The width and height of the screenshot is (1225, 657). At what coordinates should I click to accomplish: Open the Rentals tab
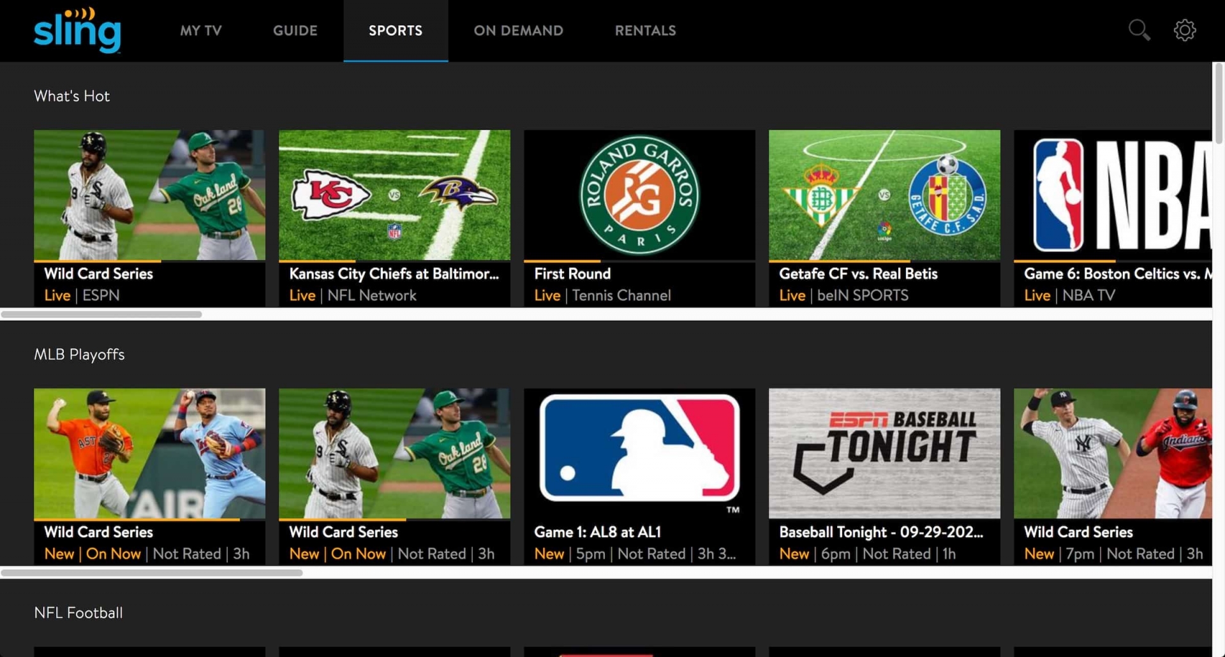(x=645, y=31)
